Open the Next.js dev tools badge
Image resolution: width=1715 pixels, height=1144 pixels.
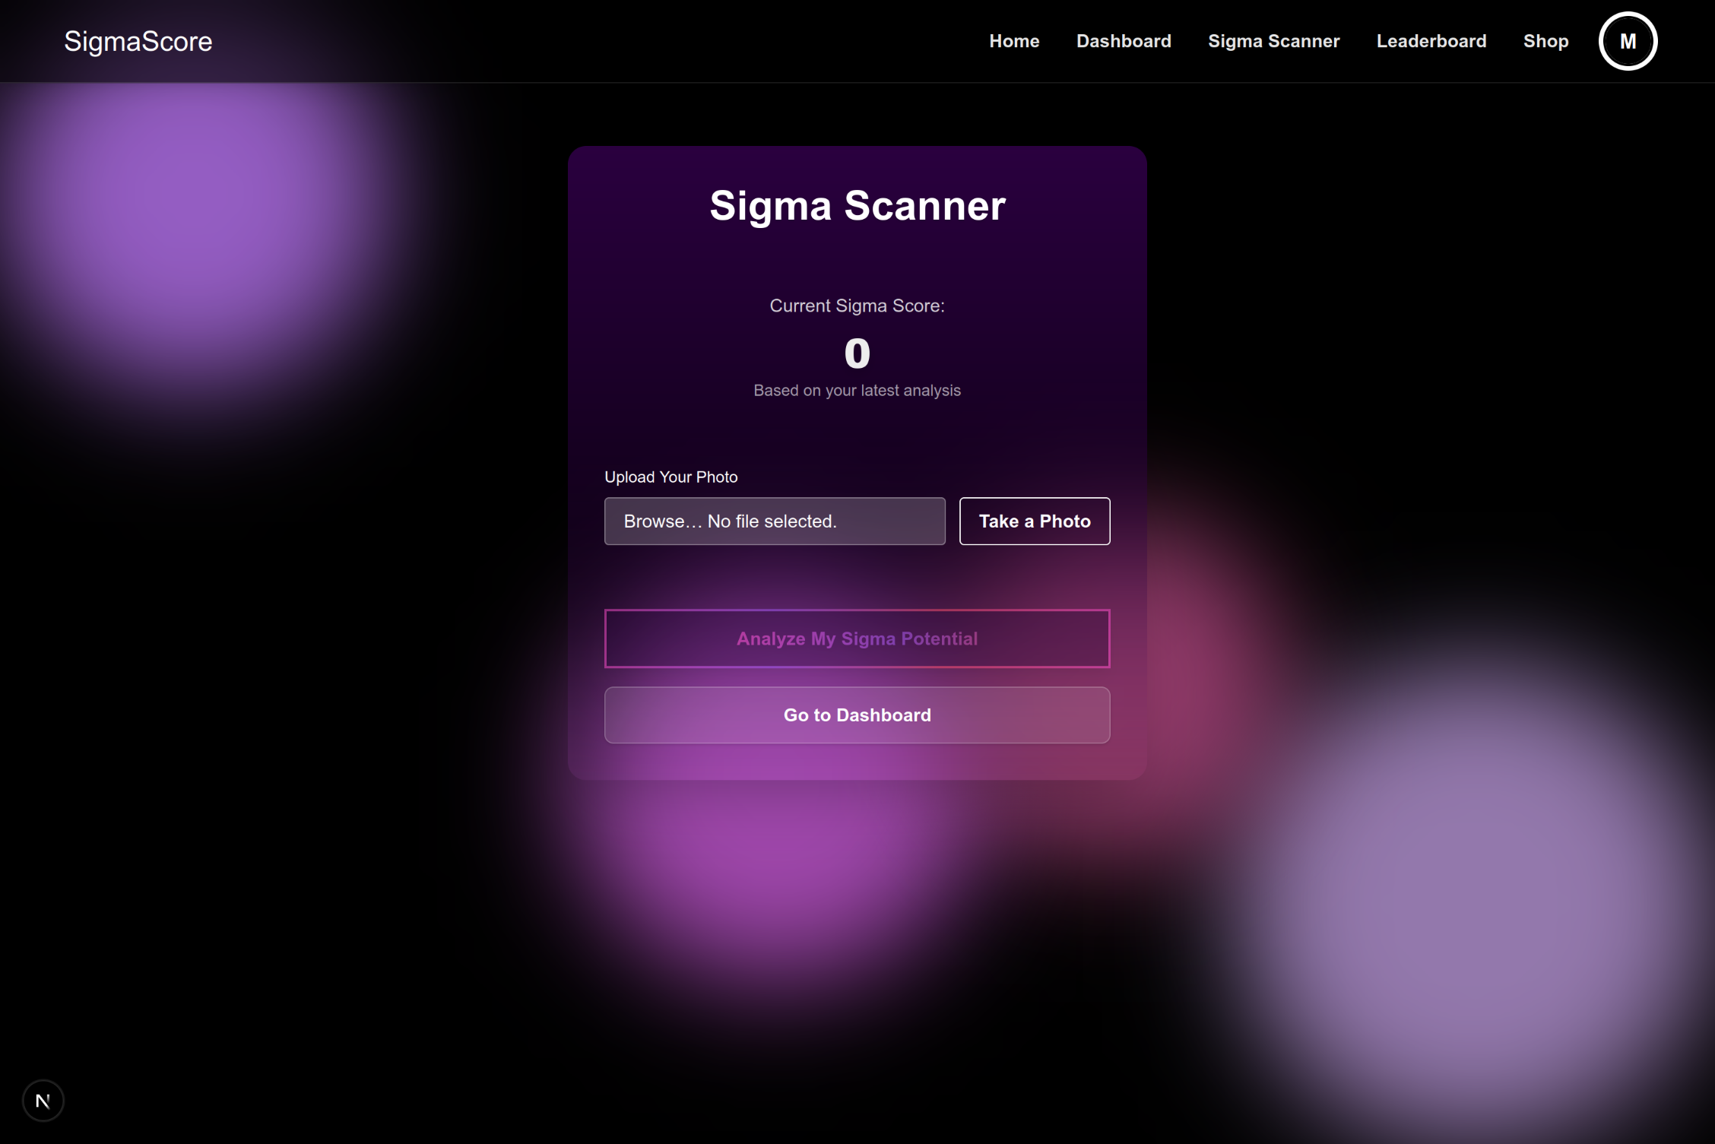43,1100
